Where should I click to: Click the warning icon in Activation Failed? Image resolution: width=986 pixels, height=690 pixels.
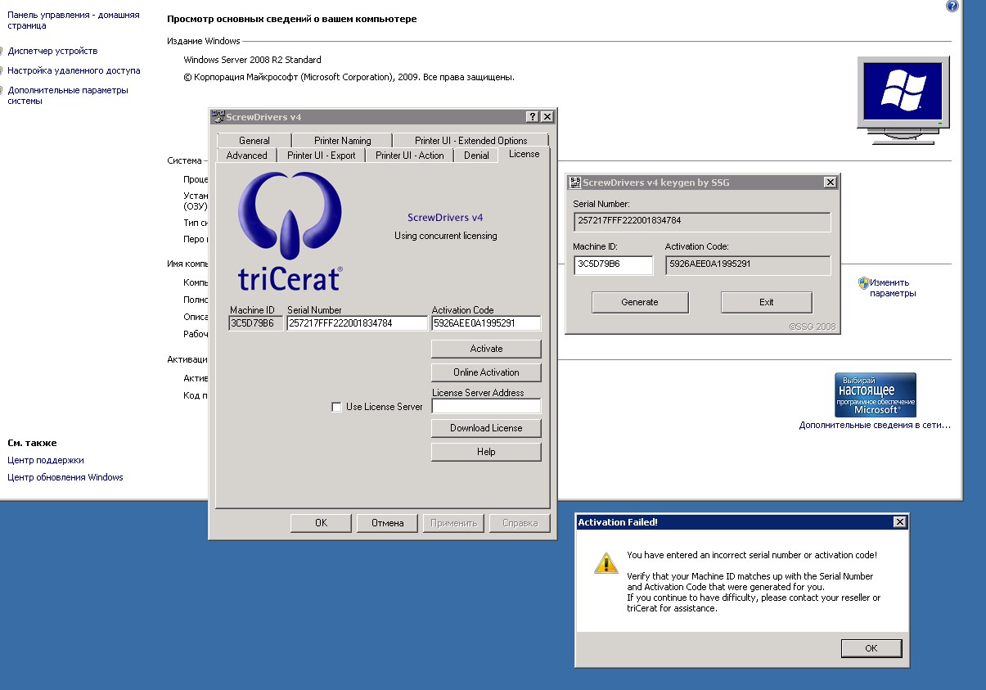tap(606, 562)
